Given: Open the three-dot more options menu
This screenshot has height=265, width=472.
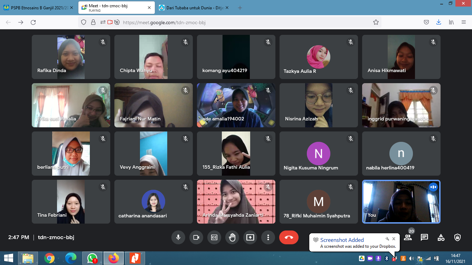Looking at the screenshot, I should coord(268,237).
